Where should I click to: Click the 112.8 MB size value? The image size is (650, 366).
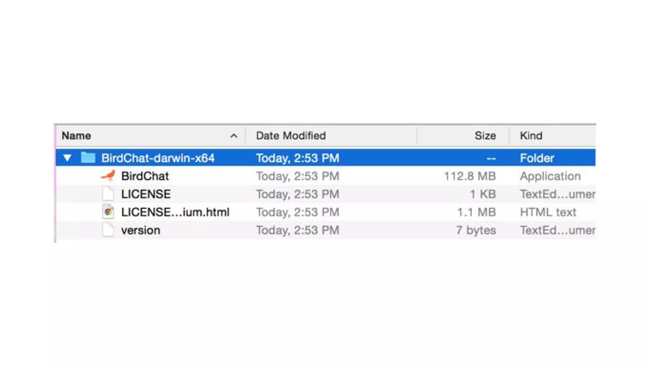tap(470, 176)
